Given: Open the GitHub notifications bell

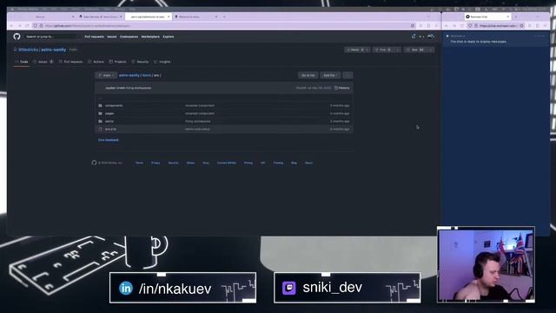Looking at the screenshot, I should click(x=414, y=37).
